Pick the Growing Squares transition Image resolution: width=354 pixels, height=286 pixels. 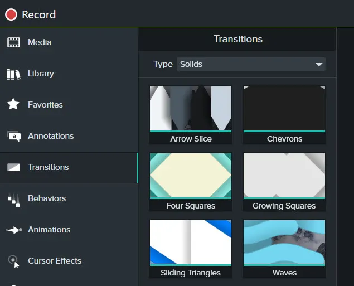coord(284,175)
